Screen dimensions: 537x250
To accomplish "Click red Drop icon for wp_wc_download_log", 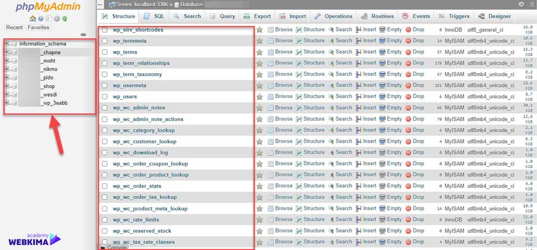I will pos(408,152).
